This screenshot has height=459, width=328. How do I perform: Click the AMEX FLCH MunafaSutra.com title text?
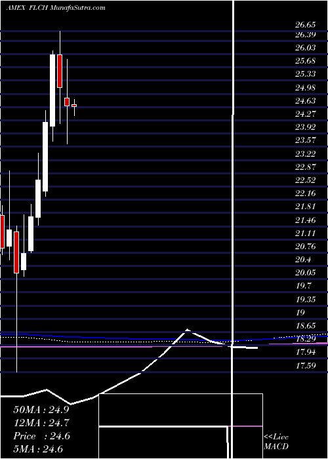[56, 8]
